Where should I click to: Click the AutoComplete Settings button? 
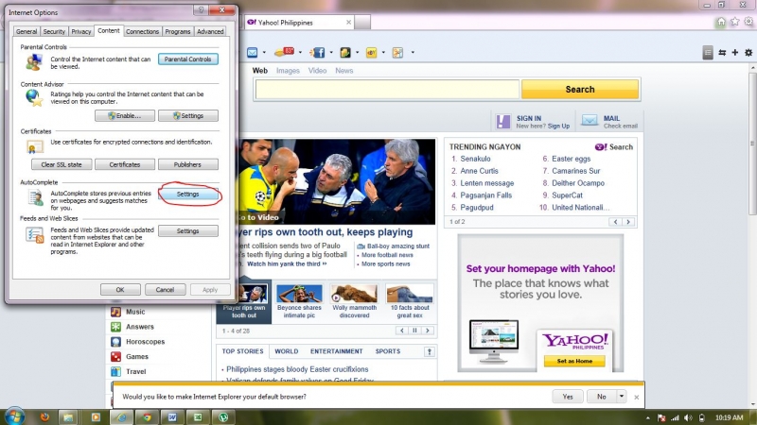[188, 195]
